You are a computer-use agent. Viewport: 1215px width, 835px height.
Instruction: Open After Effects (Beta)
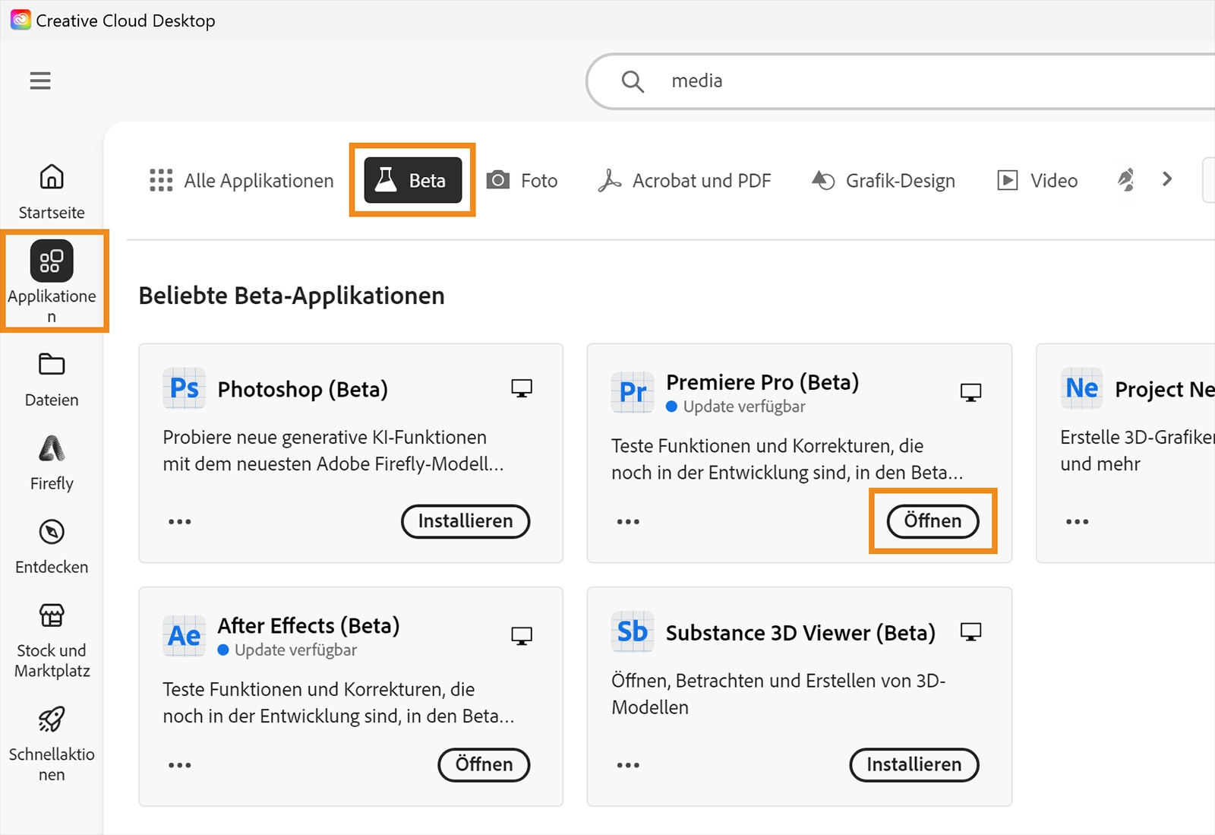484,764
